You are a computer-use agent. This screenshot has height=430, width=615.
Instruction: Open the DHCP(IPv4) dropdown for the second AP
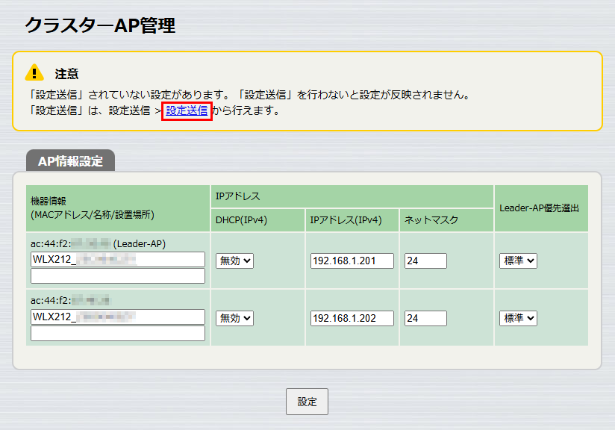click(x=234, y=318)
